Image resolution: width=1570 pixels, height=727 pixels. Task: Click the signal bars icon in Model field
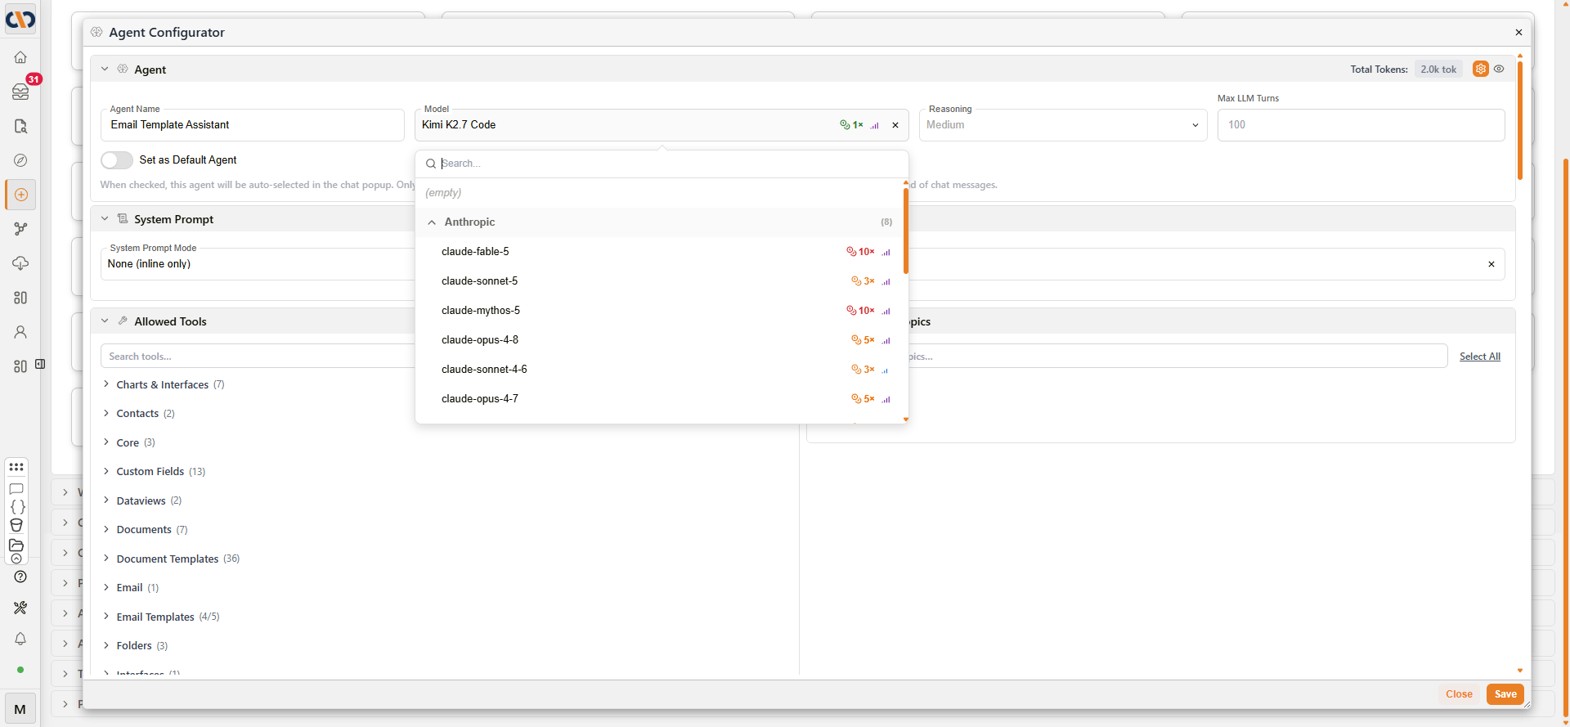pos(875,125)
